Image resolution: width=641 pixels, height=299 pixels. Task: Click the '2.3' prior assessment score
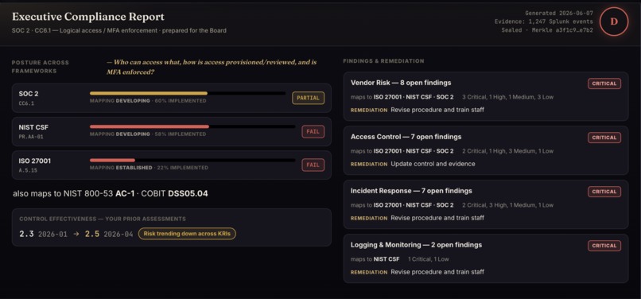pyautogui.click(x=26, y=234)
